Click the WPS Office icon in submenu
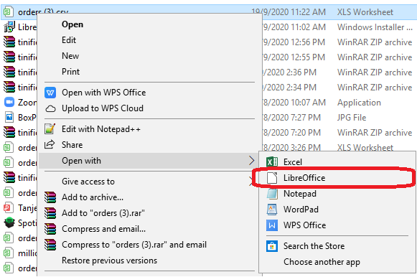The height and width of the screenshot is (277, 417). pyautogui.click(x=272, y=225)
